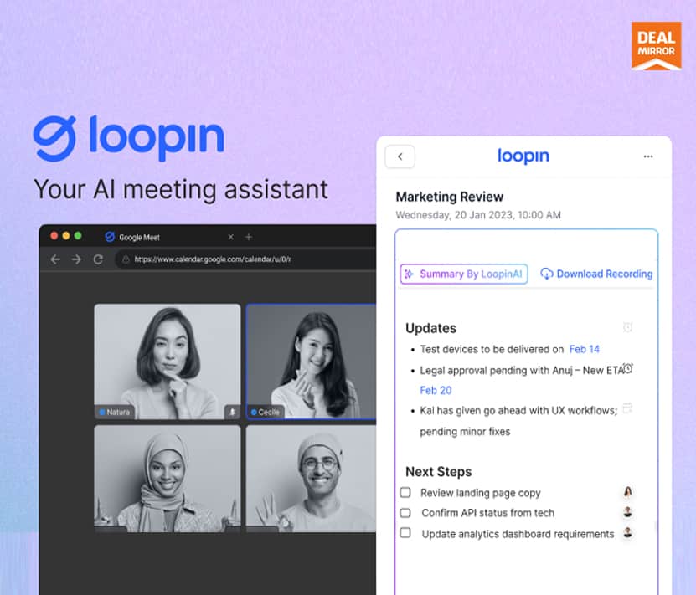Viewport: 696px width, 595px height.
Task: Open a new browser tab with plus
Action: 248,237
